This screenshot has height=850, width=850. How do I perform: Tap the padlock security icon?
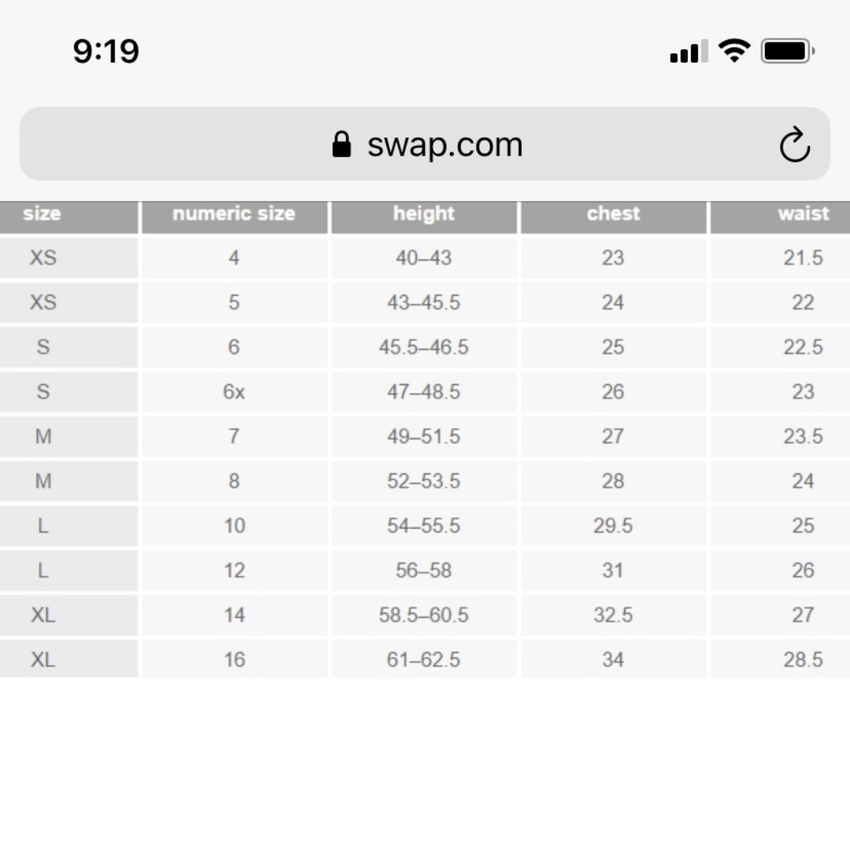(342, 144)
